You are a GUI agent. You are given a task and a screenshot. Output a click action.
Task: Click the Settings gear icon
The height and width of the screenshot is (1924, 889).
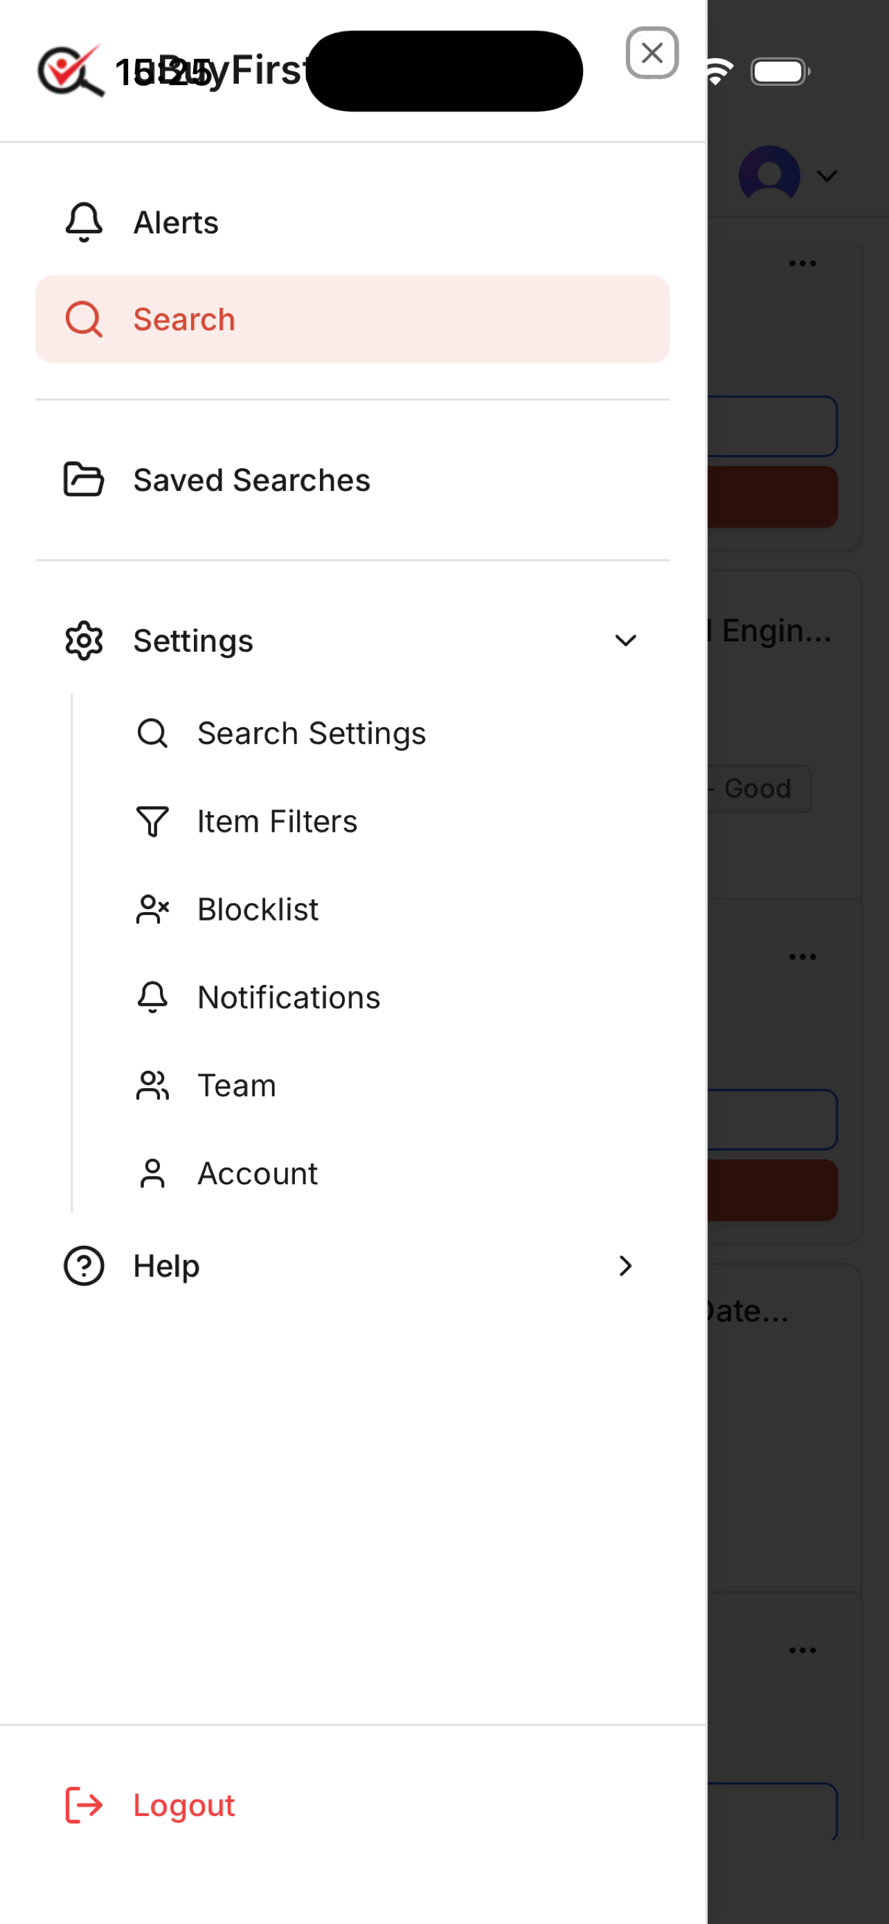tap(84, 641)
